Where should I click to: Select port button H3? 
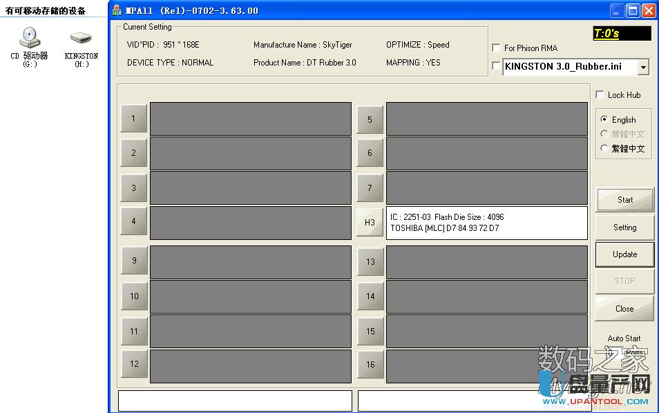pyautogui.click(x=370, y=222)
